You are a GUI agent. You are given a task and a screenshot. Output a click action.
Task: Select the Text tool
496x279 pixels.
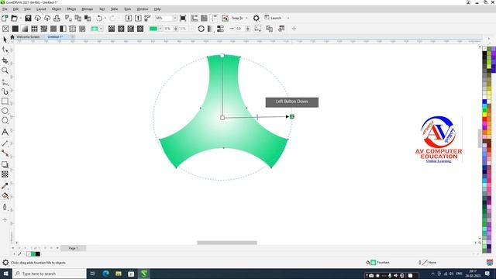[x=5, y=132]
